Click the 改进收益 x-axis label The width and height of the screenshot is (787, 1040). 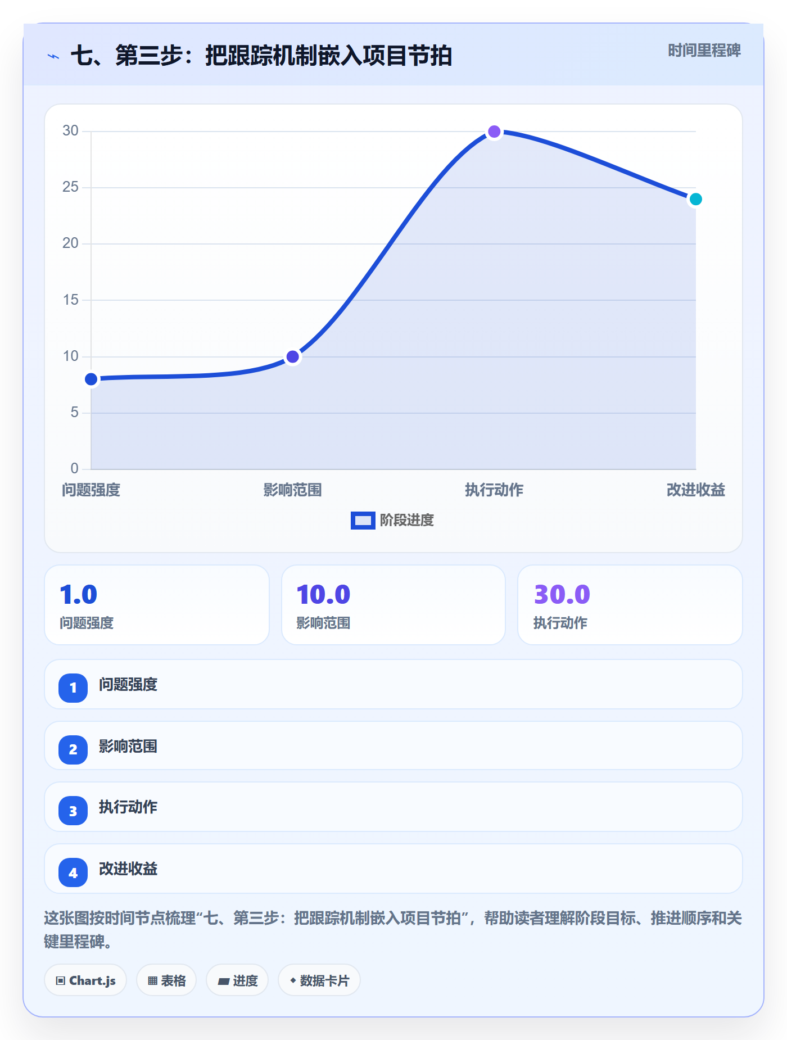[696, 490]
